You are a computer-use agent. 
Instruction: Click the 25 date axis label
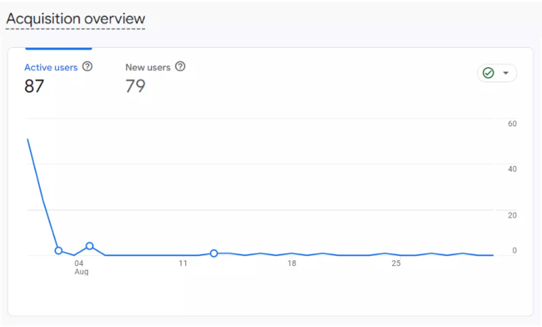396,263
